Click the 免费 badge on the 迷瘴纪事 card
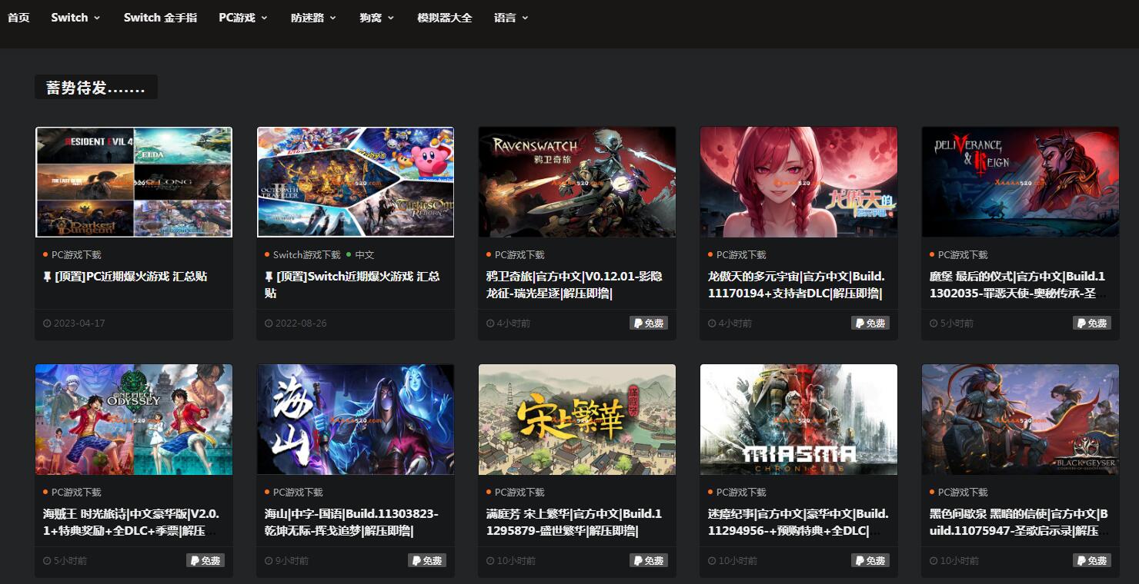The image size is (1139, 584). pyautogui.click(x=870, y=561)
